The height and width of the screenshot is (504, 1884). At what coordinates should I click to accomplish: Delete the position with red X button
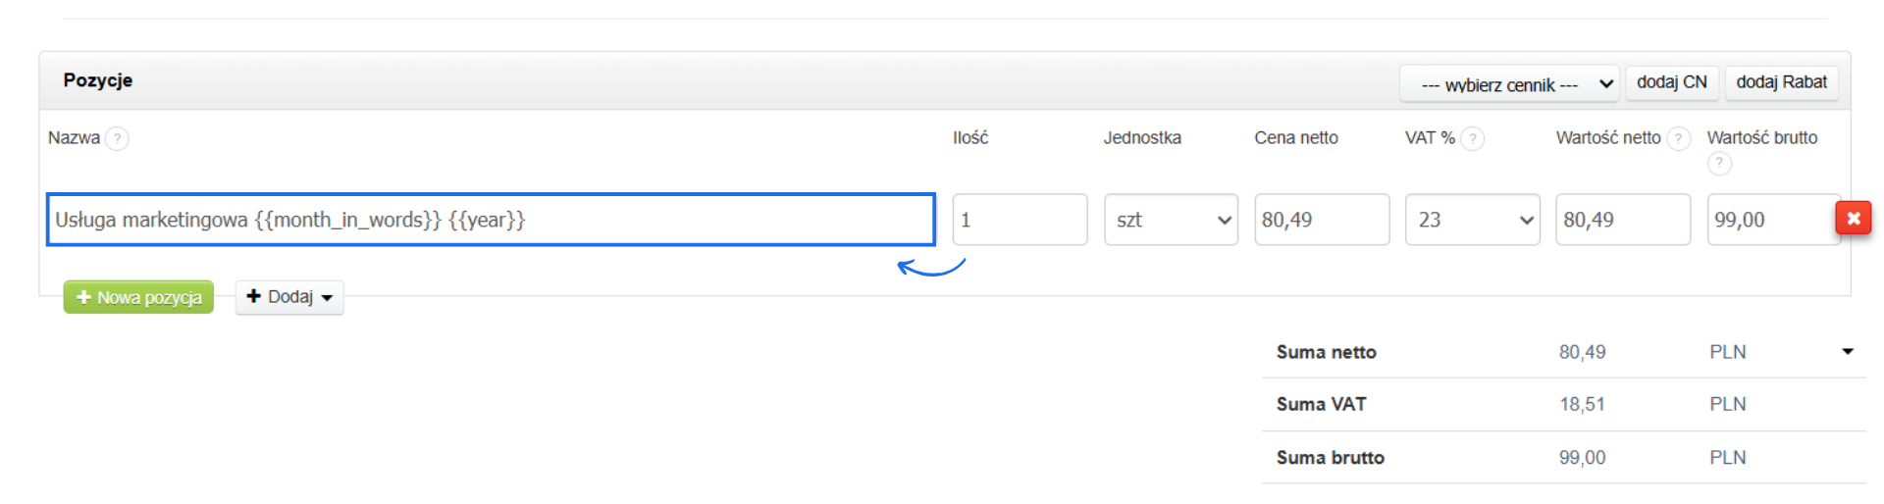click(1853, 218)
